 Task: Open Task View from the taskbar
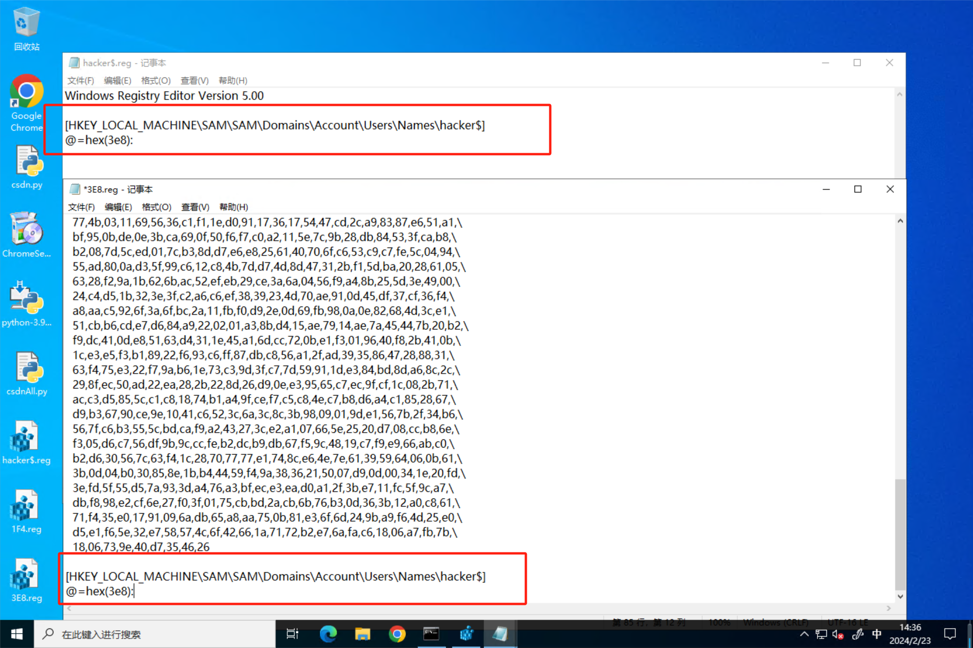292,634
